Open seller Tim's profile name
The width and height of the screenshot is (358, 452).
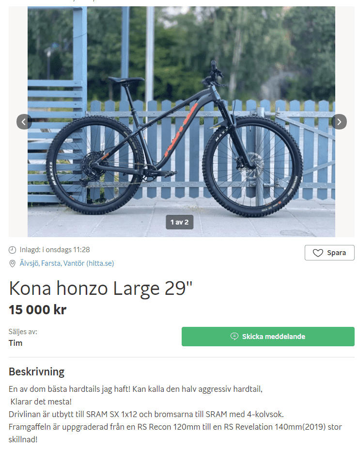(x=16, y=343)
